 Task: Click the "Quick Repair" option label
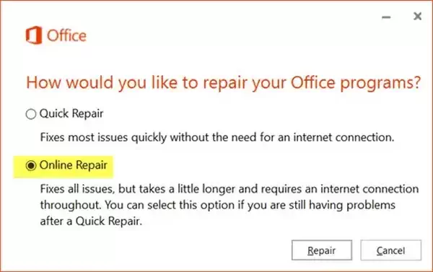point(71,113)
